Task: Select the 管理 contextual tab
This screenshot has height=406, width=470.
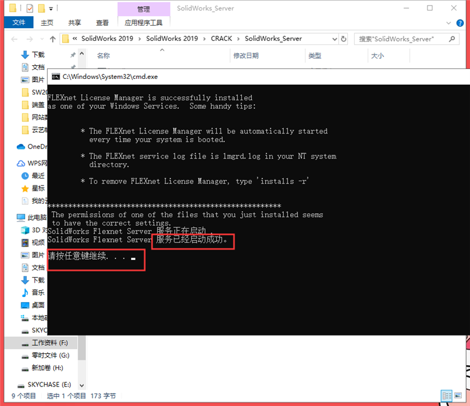Action: point(144,9)
